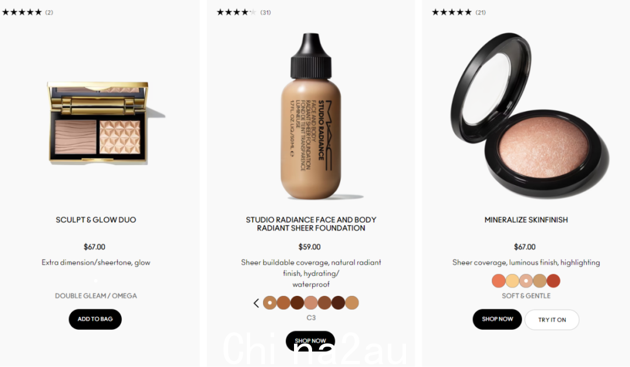Click Shop Now under Mineralize Skinfinish
Viewport: 630px width, 367px height.
(498, 319)
